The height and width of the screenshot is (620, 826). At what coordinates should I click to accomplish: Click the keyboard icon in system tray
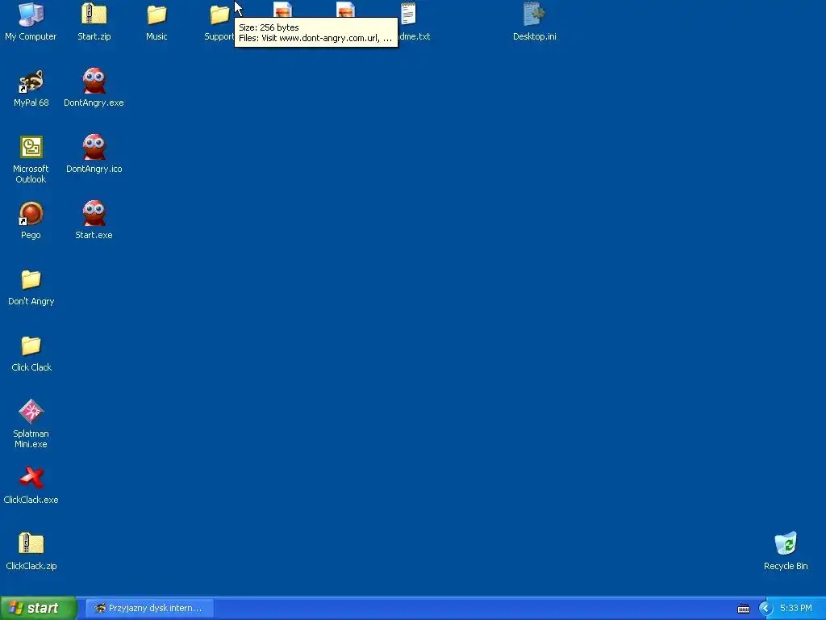tap(743, 609)
